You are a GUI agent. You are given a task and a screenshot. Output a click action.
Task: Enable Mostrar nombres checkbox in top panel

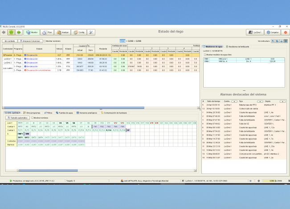tap(44, 41)
